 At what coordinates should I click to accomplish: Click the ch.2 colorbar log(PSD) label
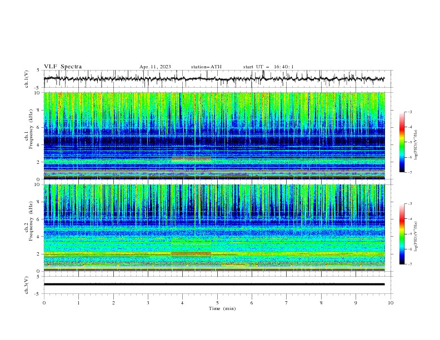click(x=417, y=237)
